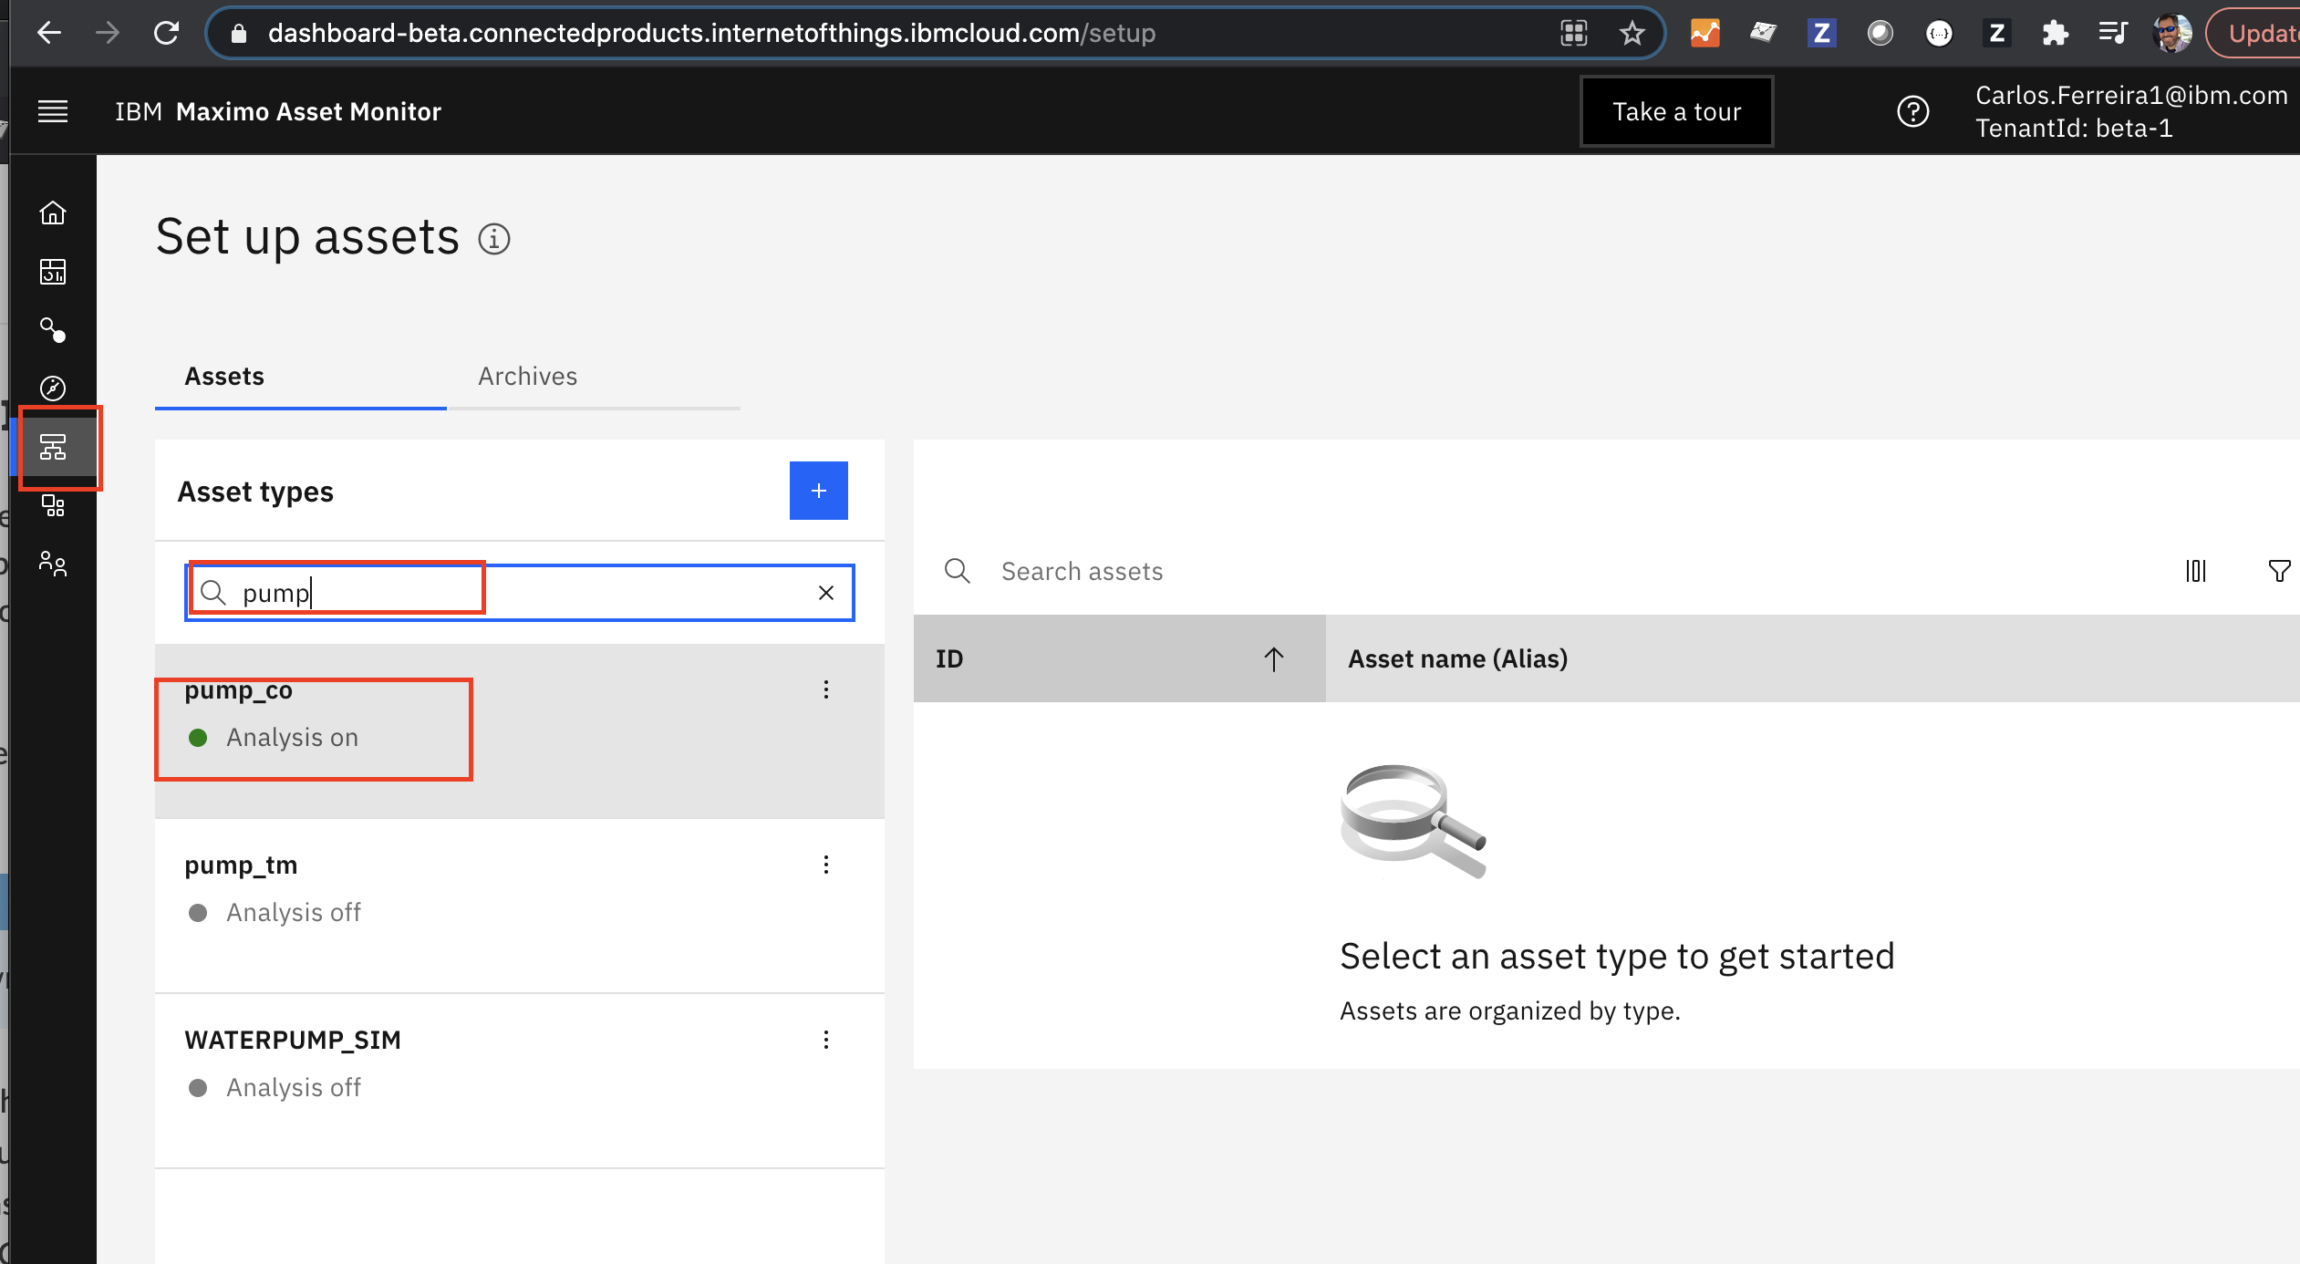Click the grid-style icon in address bar
The image size is (2300, 1264).
(1574, 33)
